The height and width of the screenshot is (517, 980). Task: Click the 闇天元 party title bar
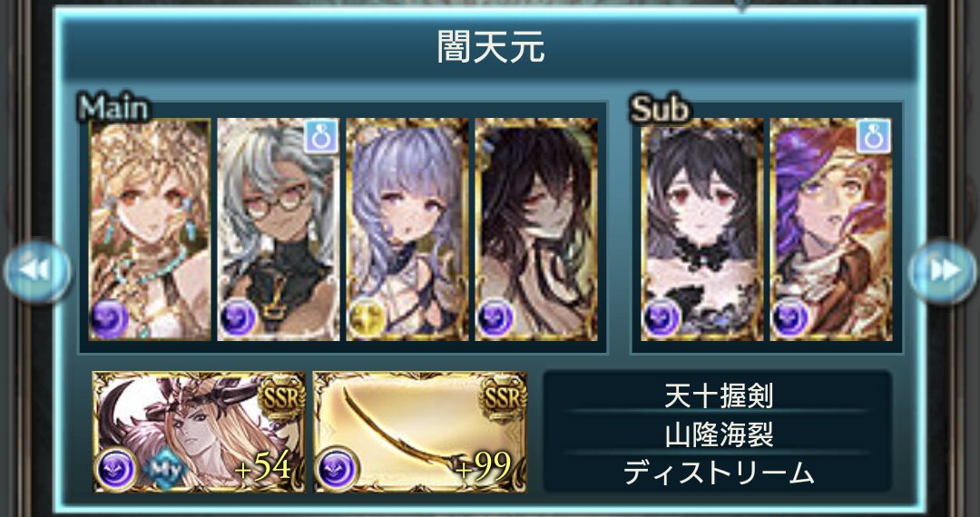tap(490, 49)
